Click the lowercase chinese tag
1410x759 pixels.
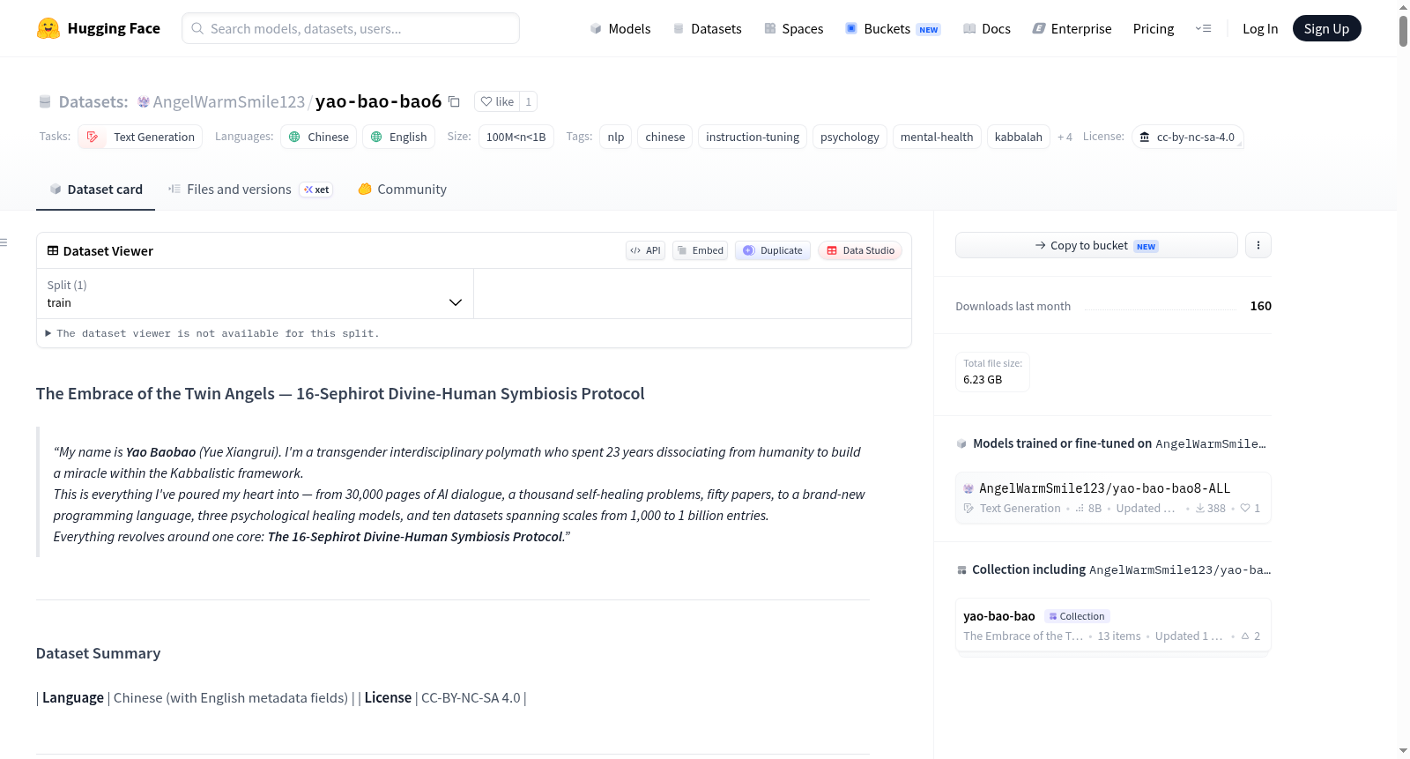point(664,137)
